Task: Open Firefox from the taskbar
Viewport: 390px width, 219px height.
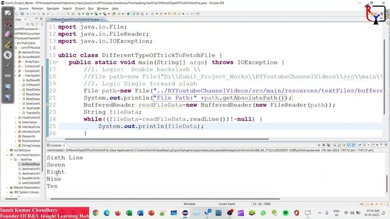Action: click(118, 213)
